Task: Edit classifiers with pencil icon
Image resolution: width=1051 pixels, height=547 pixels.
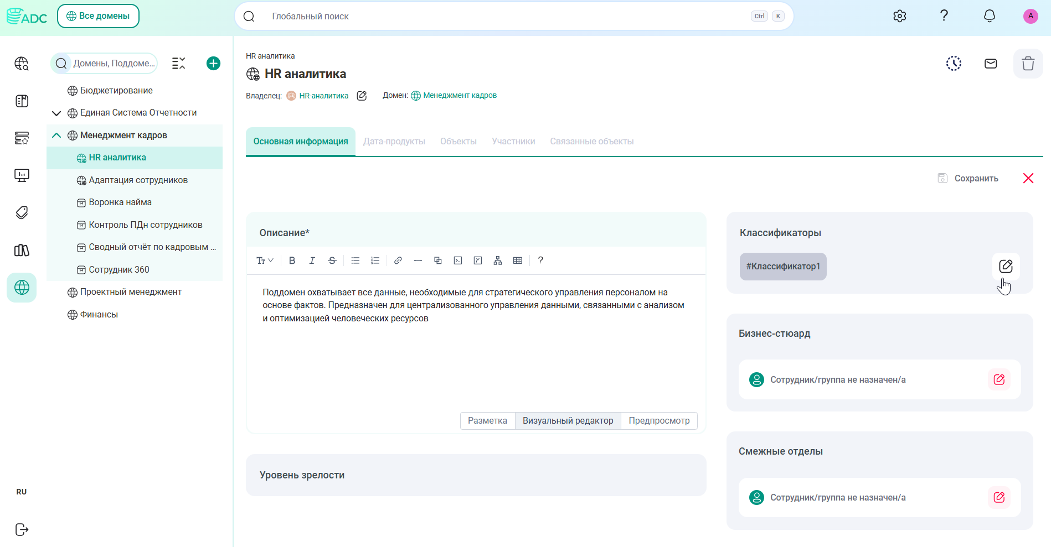Action: click(1006, 266)
